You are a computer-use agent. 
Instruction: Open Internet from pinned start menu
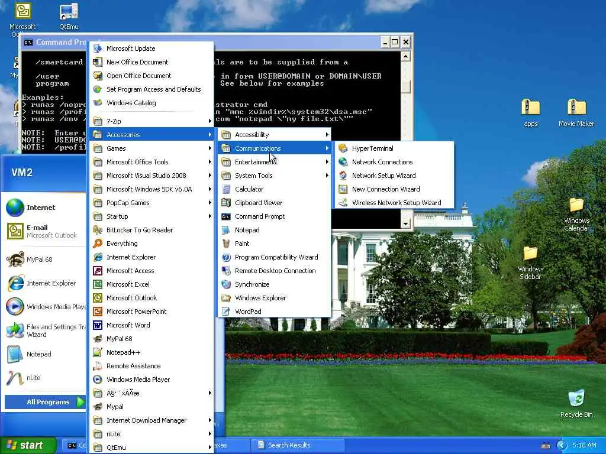44,207
